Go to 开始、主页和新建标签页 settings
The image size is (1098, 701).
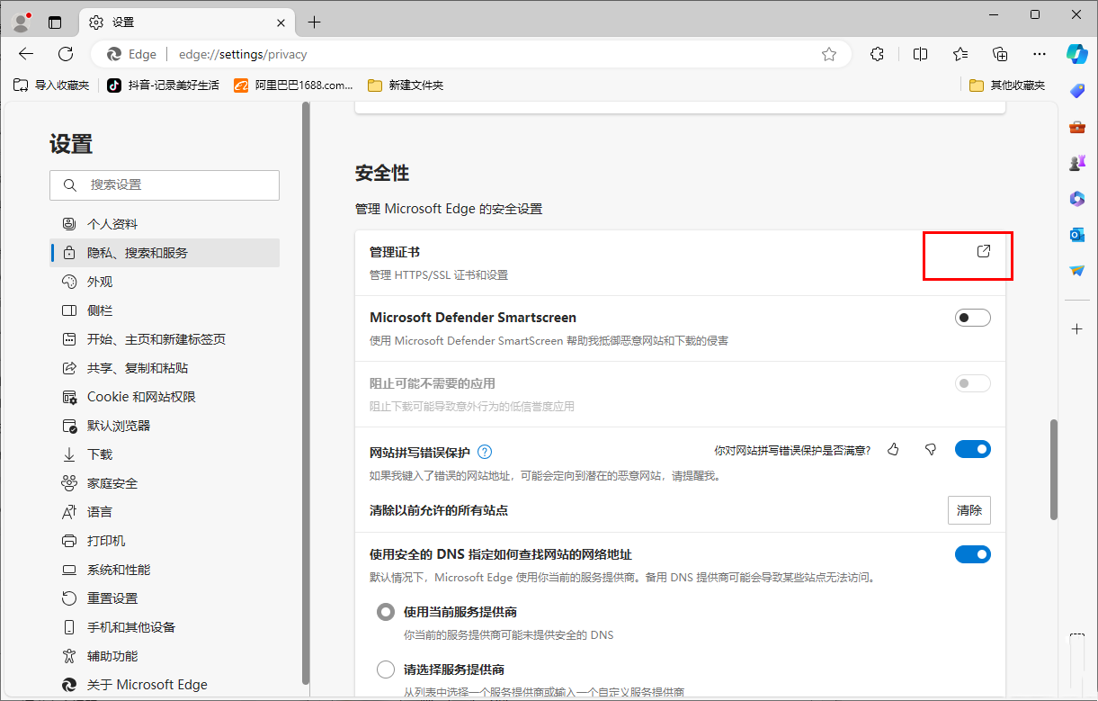pos(165,339)
